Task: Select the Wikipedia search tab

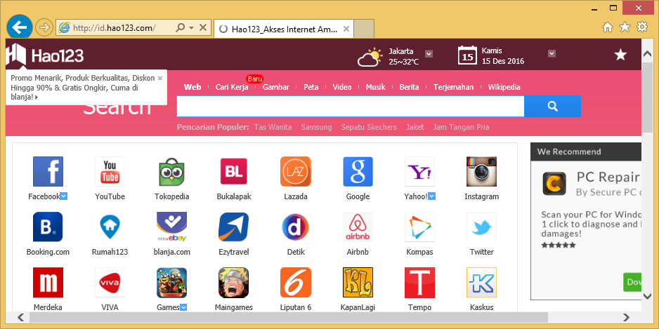Action: (x=504, y=87)
